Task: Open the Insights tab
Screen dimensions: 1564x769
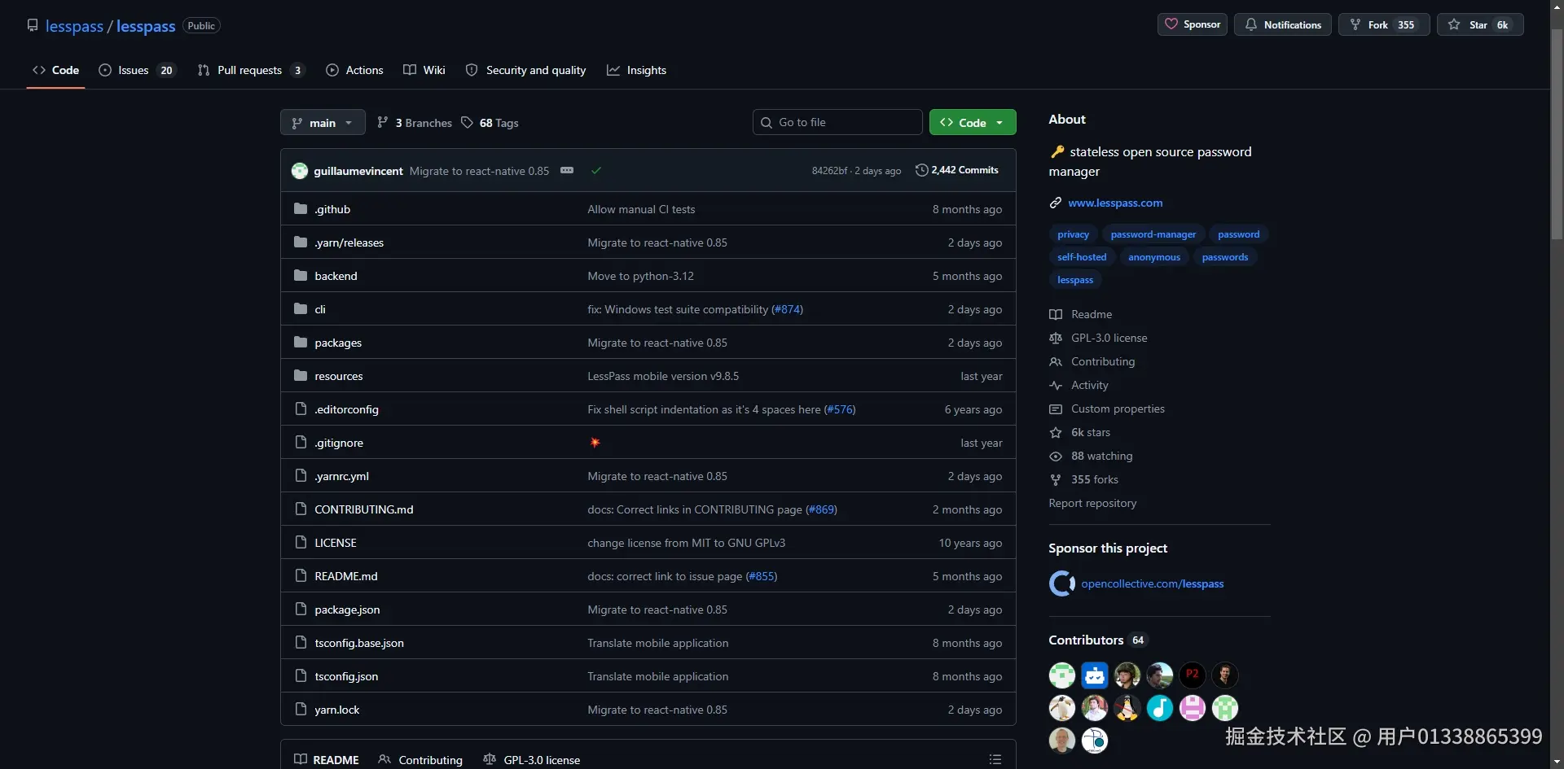Action: (x=636, y=70)
